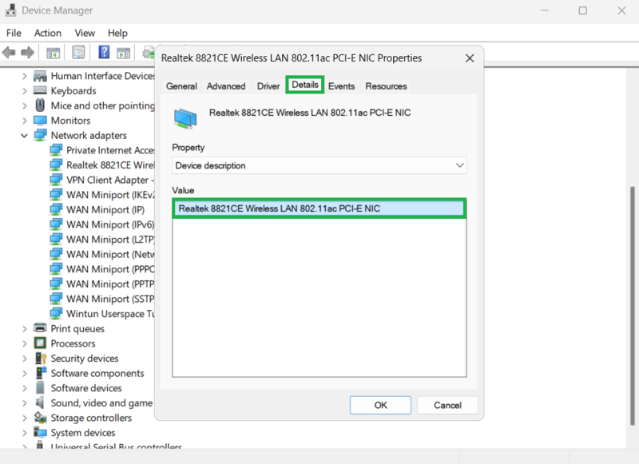
Task: Switch to the Events tab
Action: 341,86
